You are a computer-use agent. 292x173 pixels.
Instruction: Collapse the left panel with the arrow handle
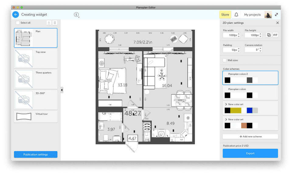pos(62,90)
